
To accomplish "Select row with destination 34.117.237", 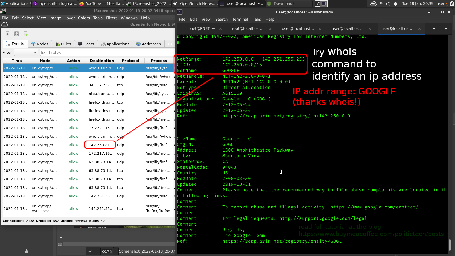I will click(x=89, y=85).
